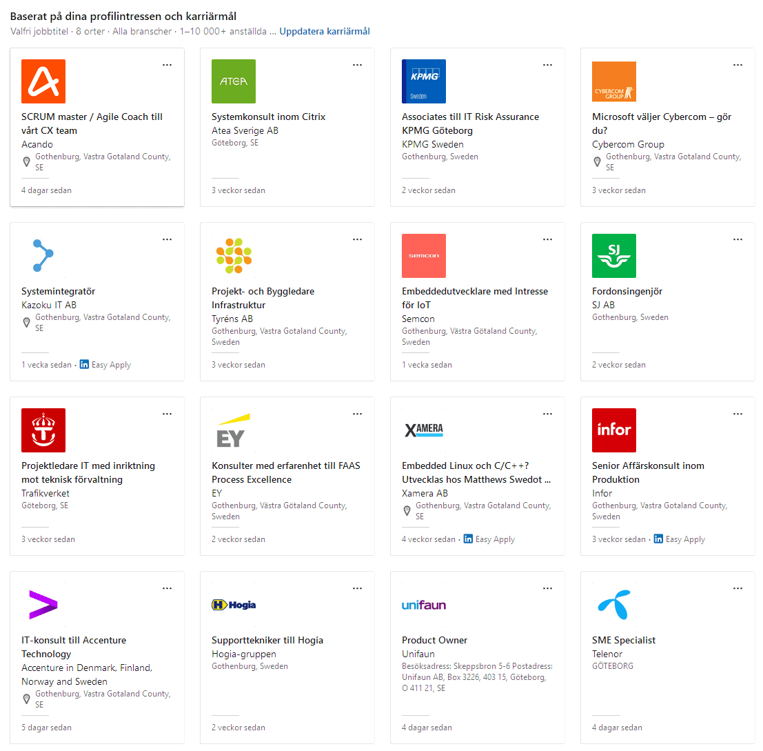Open more options on Atea Systemkonsult card
This screenshot has width=763, height=751.
click(x=357, y=65)
